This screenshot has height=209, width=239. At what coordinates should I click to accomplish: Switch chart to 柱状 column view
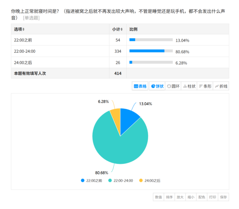pos(189,86)
